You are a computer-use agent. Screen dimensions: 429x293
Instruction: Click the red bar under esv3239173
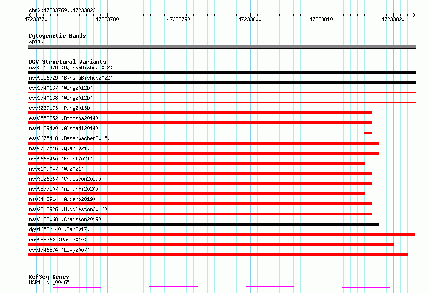200,113
